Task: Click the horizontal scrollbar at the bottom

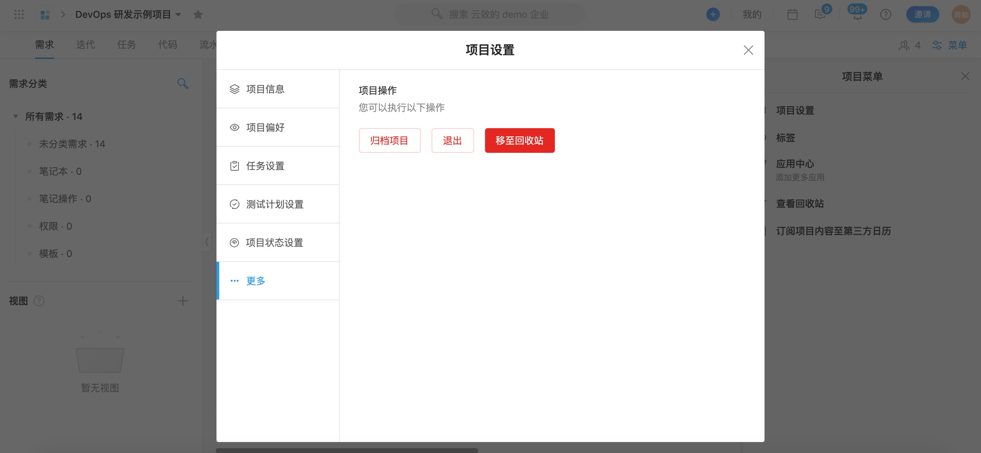Action: click(x=347, y=450)
